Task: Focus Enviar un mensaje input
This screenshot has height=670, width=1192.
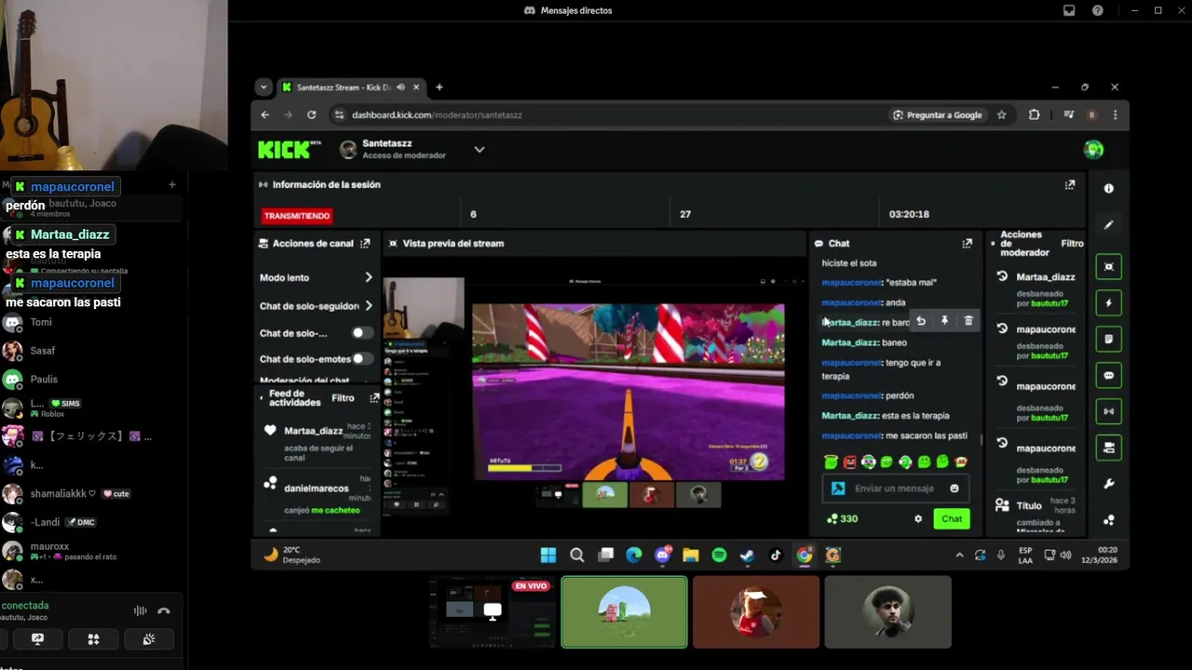Action: (894, 489)
